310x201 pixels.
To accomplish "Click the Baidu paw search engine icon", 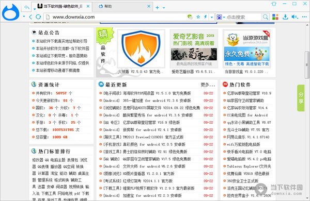I will coord(219,17).
